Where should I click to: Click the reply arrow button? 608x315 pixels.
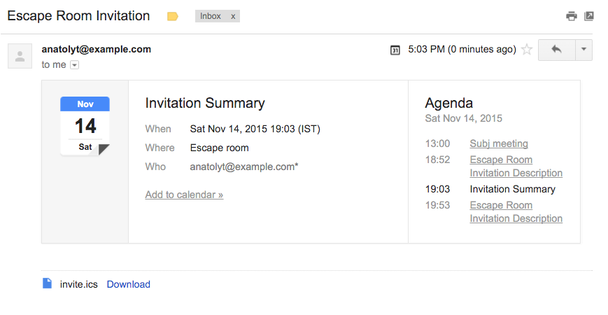[x=557, y=50]
